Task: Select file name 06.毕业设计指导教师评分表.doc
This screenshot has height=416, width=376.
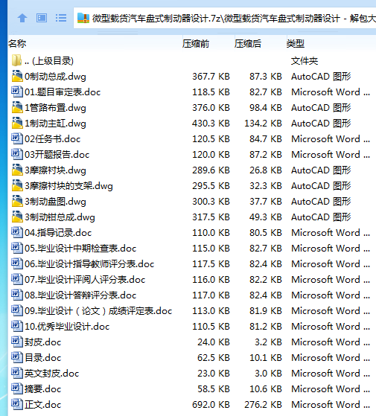Action: pos(89,264)
